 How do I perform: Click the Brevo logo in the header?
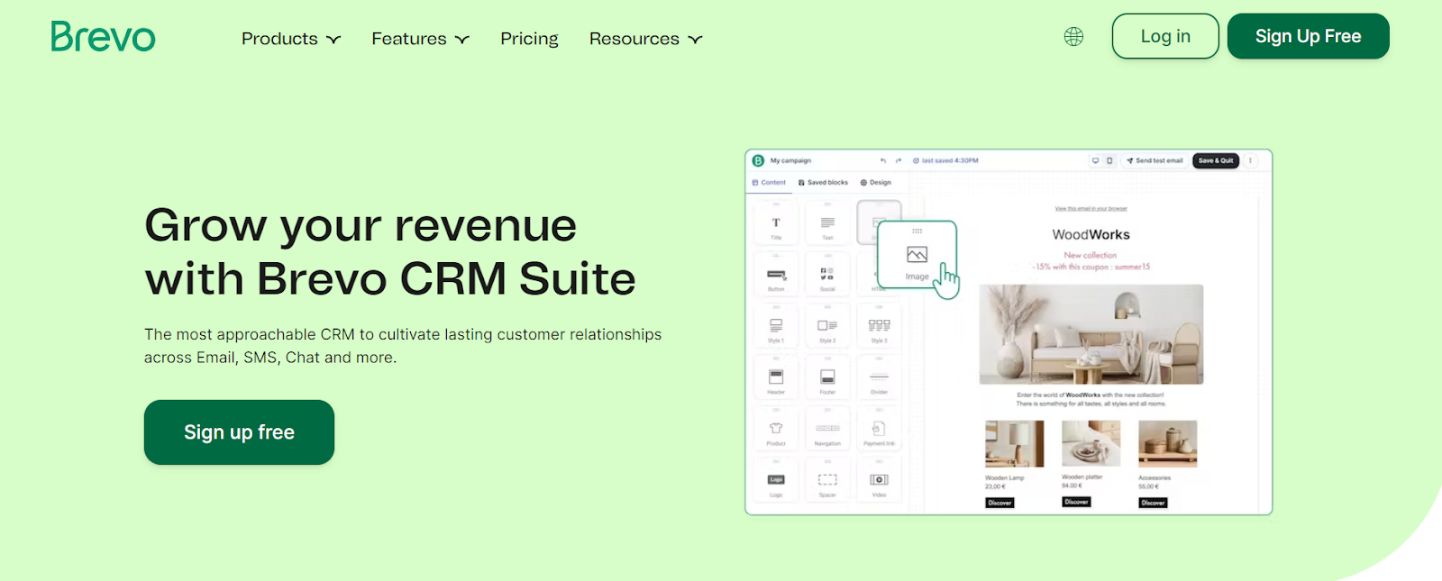coord(104,37)
